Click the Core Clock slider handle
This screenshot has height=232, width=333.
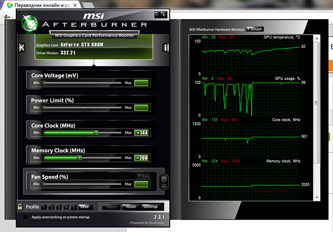click(x=96, y=133)
